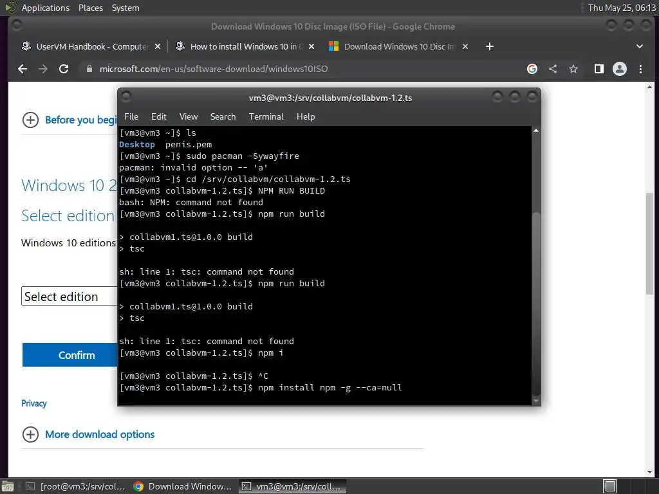Click Chrome's forward arrow button
Viewport: 659px width, 494px height.
(43, 69)
